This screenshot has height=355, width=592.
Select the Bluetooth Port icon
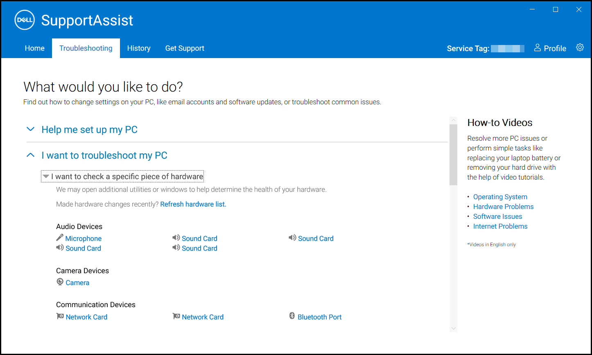click(x=292, y=316)
